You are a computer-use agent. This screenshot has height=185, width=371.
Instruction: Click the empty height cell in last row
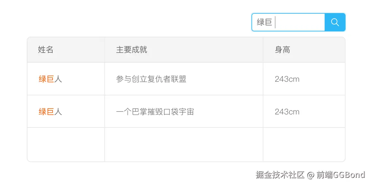coord(304,144)
